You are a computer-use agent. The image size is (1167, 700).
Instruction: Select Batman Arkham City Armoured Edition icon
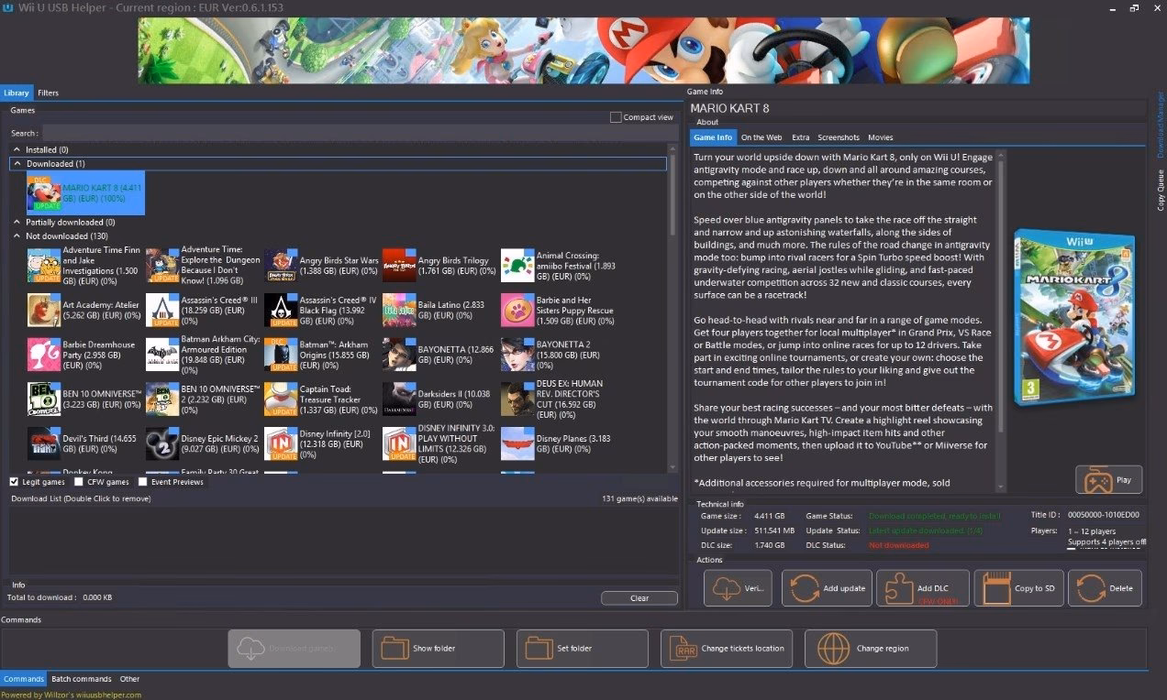click(162, 355)
